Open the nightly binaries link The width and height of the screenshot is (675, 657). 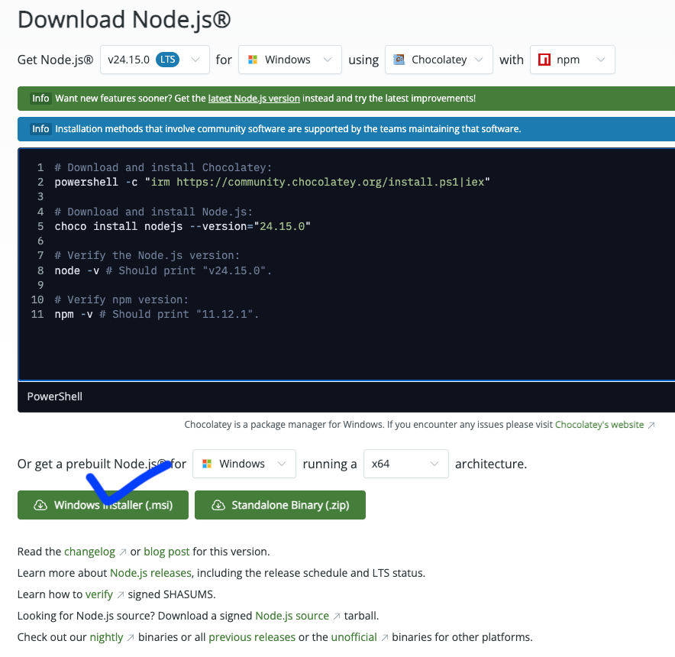coord(106,637)
